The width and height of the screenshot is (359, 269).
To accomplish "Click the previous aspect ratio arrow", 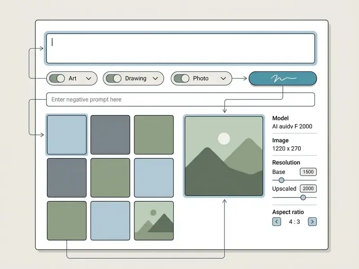I will (x=276, y=221).
